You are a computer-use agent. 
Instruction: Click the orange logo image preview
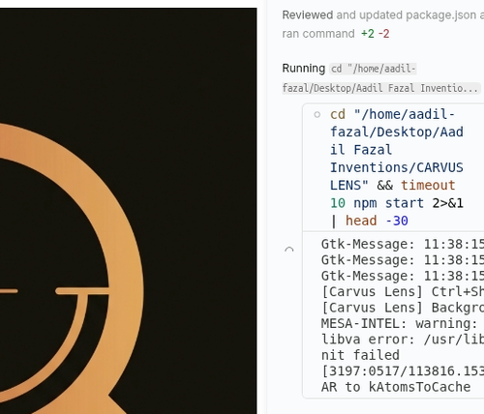(129, 211)
